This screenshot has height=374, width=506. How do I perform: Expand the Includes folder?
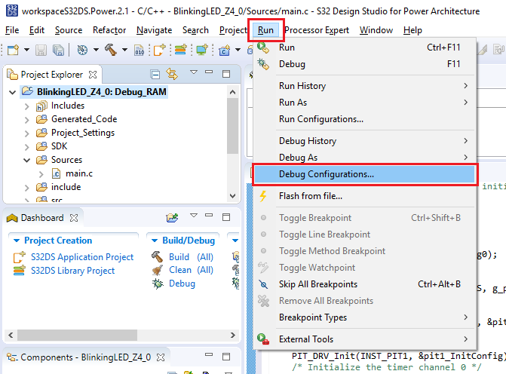click(x=27, y=106)
